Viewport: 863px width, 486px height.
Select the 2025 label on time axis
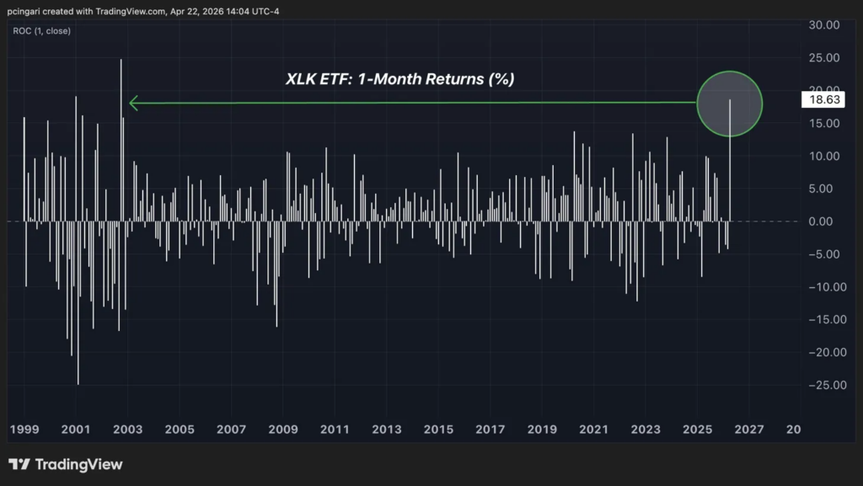pos(697,430)
